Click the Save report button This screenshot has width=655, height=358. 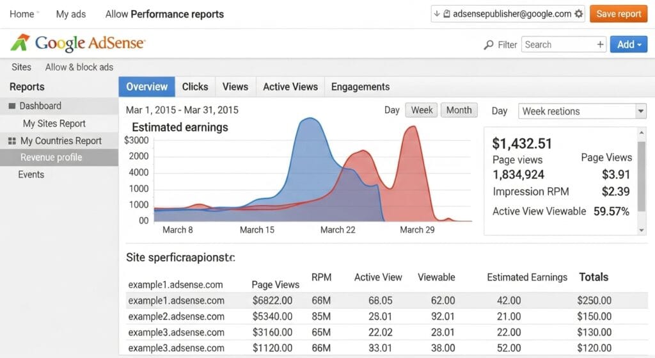pos(619,14)
